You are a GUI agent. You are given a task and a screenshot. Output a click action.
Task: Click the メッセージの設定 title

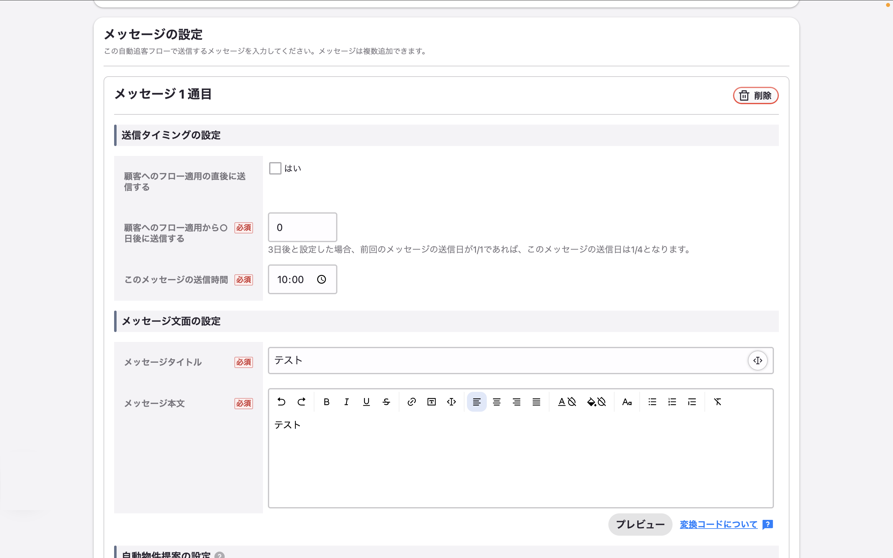click(153, 34)
